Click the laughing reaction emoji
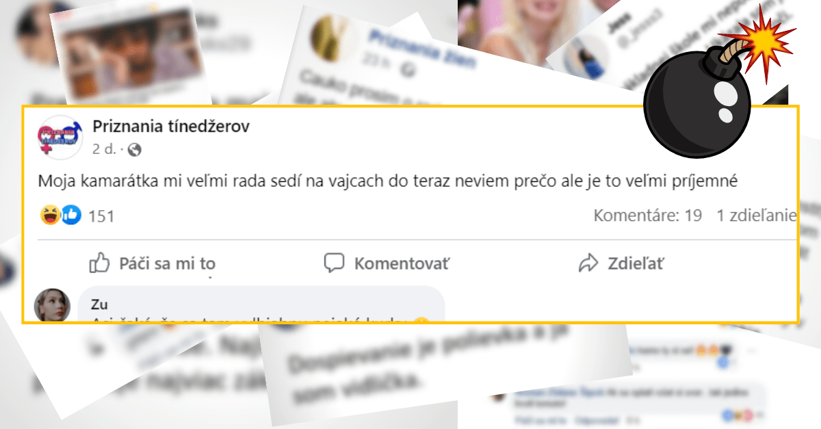 click(50, 216)
